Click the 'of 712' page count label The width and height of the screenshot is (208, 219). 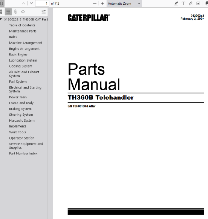55,3
